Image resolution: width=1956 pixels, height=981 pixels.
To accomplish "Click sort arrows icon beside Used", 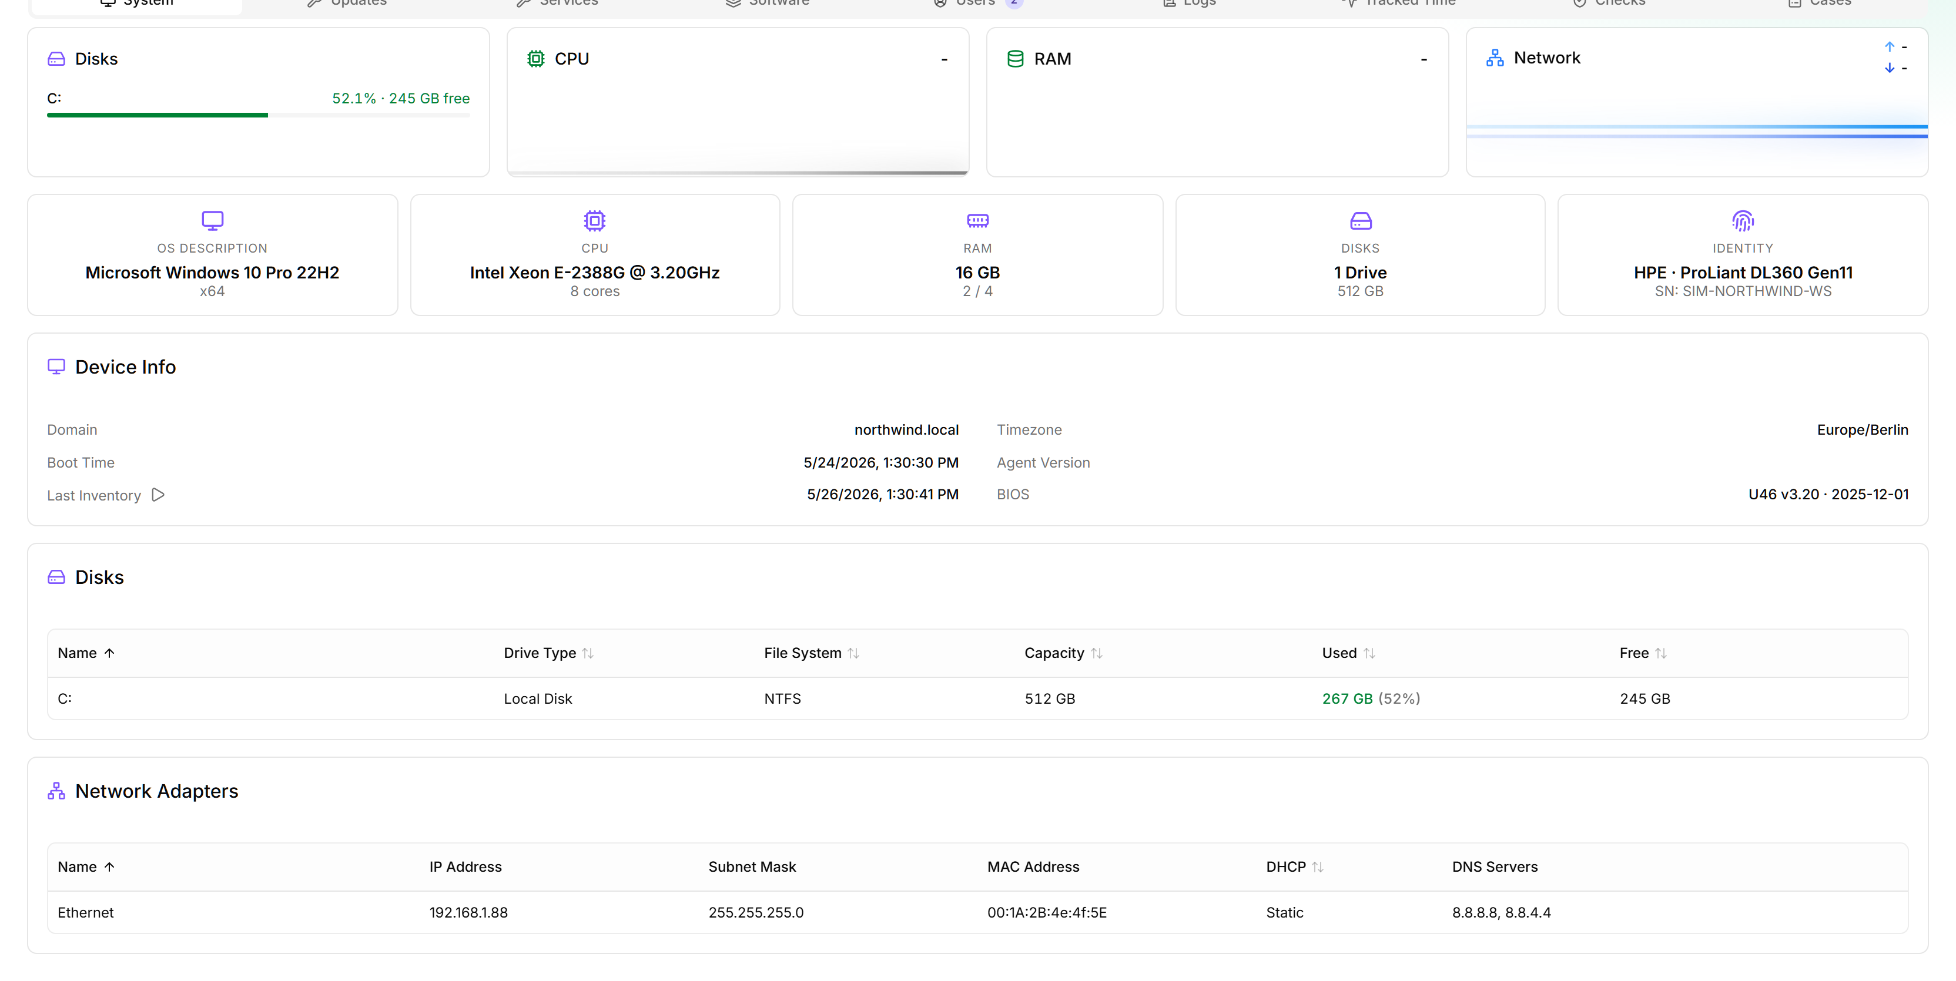I will click(1369, 653).
